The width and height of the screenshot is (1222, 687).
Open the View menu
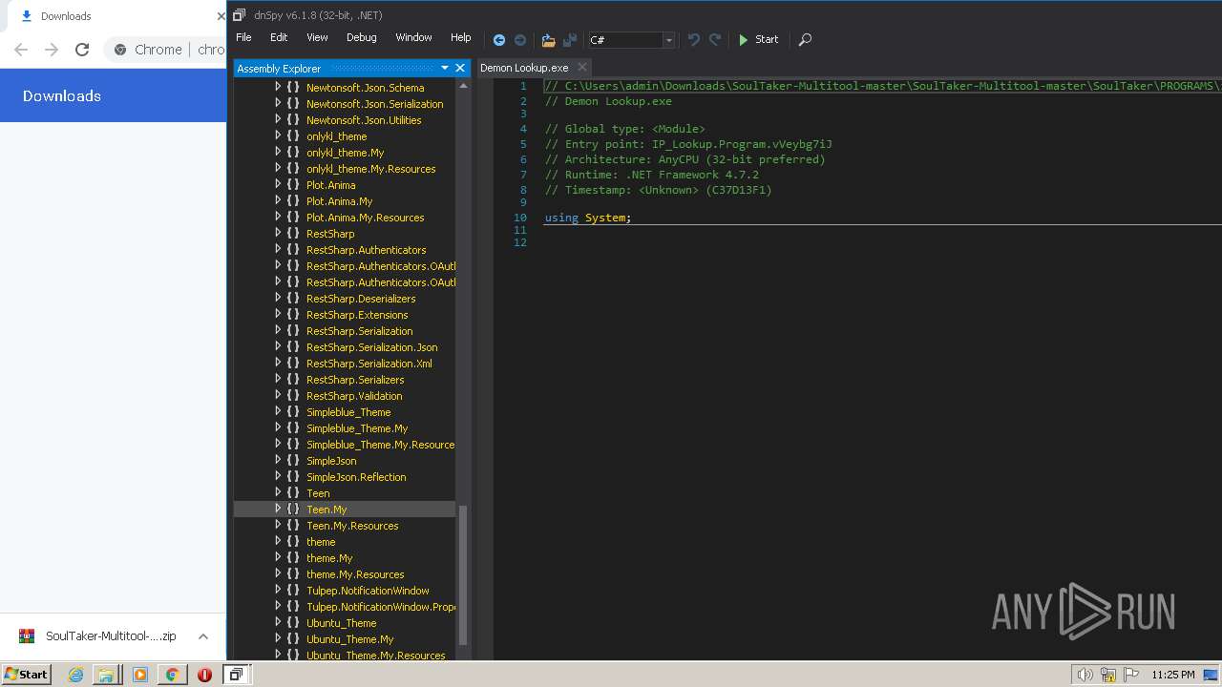[x=317, y=37]
